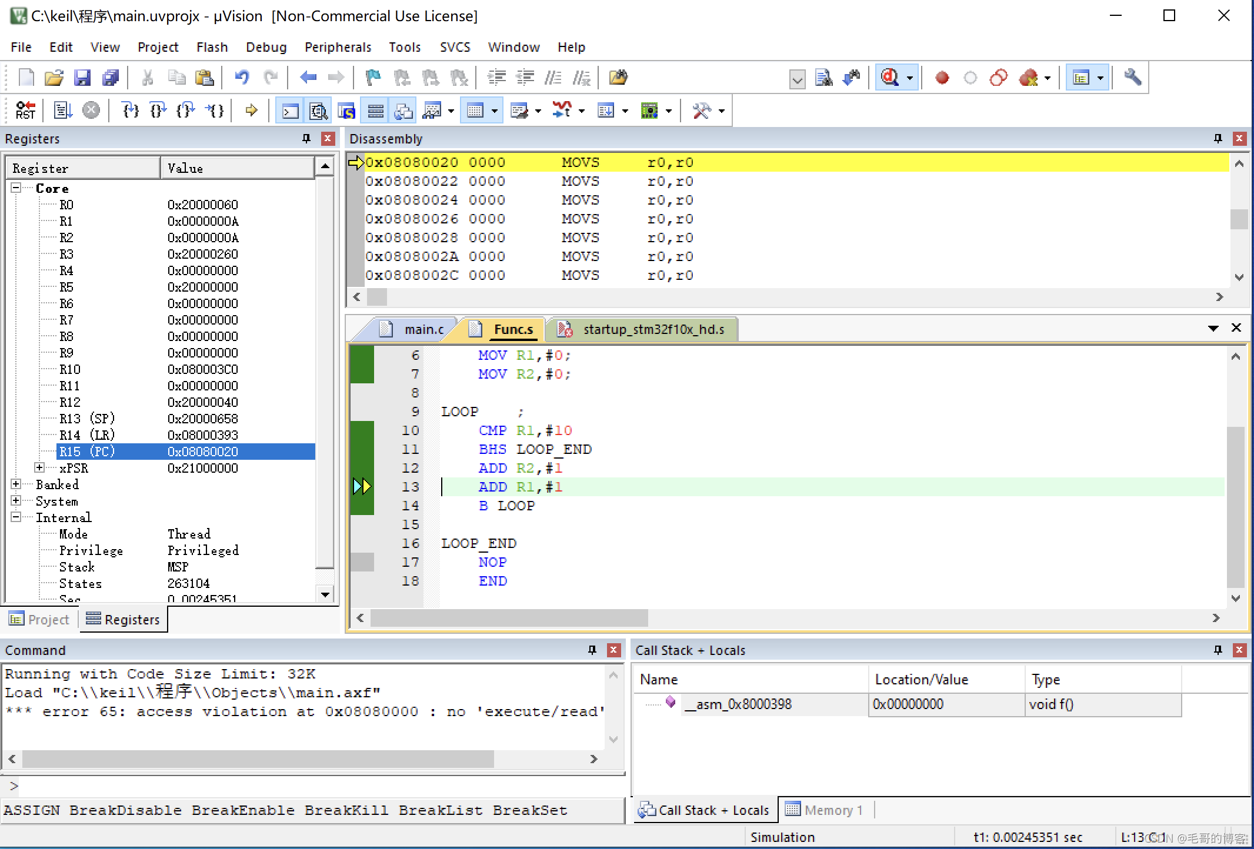Screen dimensions: 1254x849
Task: Expand the xPSR register node
Action: click(39, 468)
